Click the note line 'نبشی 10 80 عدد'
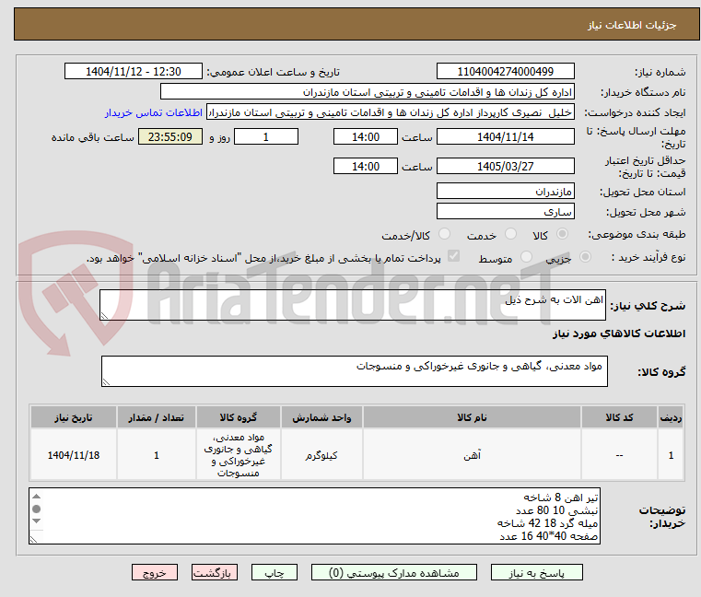This screenshot has width=701, height=597. pyautogui.click(x=556, y=510)
